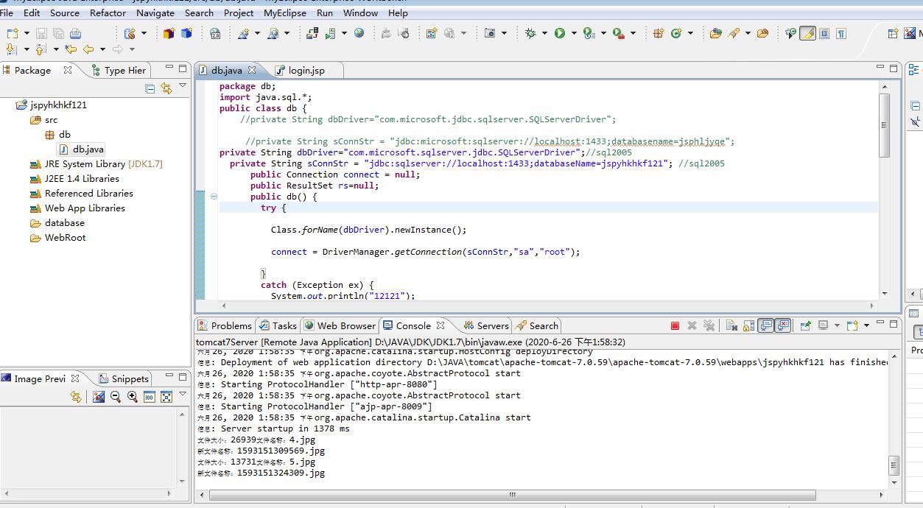Click the new Java class icon
This screenshot has height=508, width=923.
click(x=676, y=33)
